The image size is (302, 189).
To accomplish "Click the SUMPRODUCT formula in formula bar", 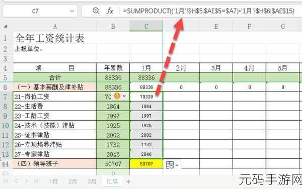I will (x=208, y=11).
